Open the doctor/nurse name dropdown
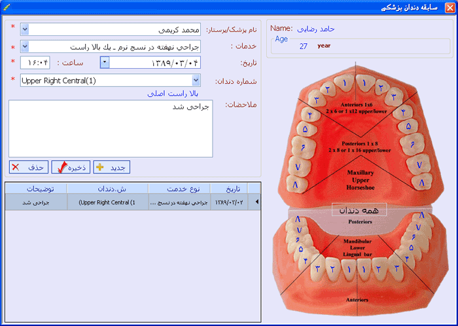 [x=25, y=29]
